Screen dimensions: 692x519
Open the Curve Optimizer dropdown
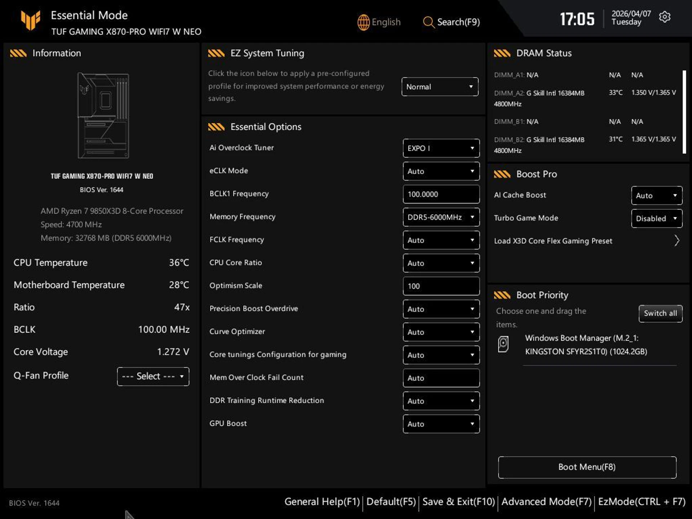point(441,332)
